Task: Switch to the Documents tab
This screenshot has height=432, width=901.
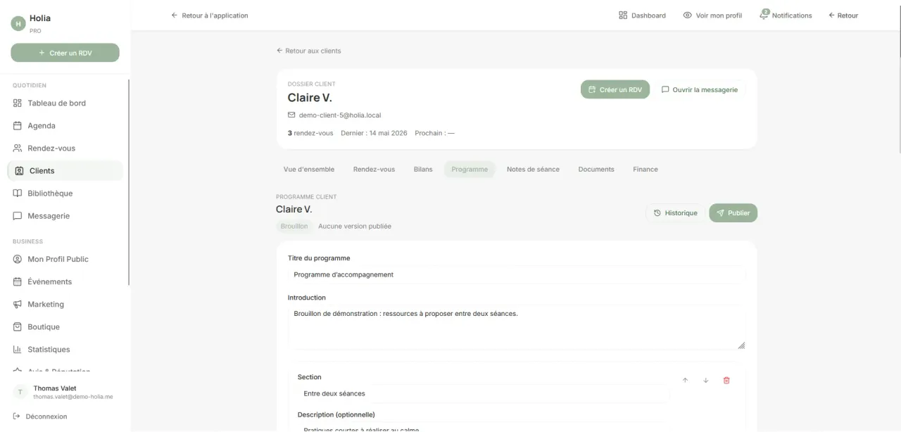Action: coord(596,170)
